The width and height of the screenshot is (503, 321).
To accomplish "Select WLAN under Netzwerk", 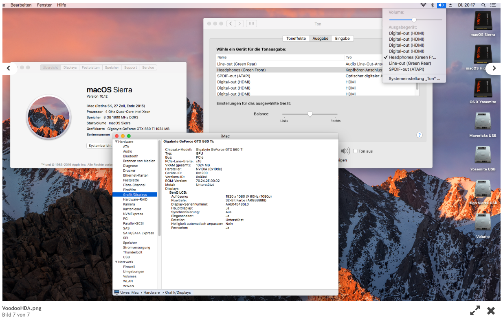I will coord(128,281).
